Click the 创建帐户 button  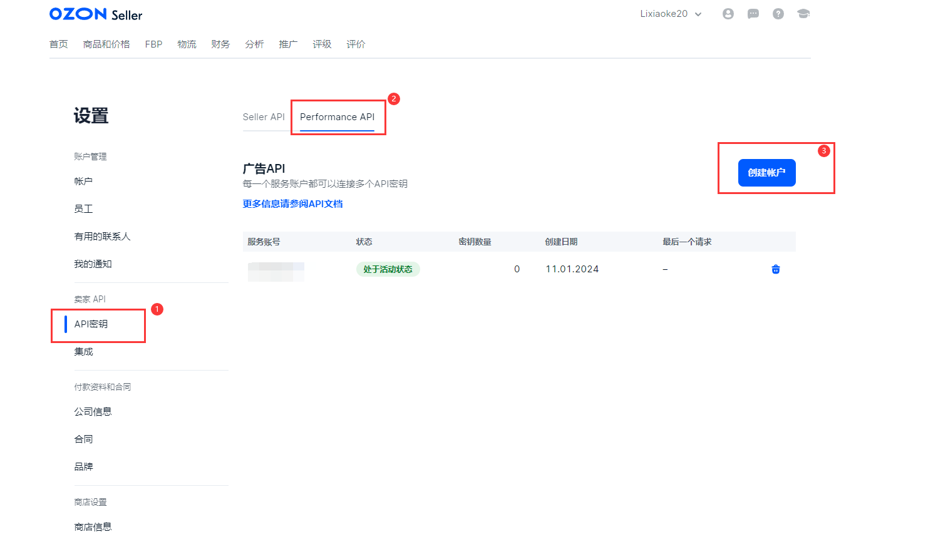click(x=766, y=173)
